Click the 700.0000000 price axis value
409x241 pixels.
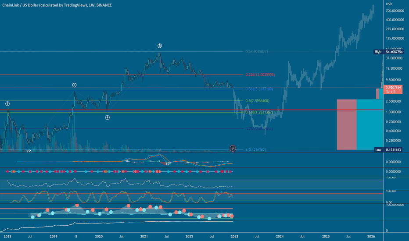(x=395, y=11)
